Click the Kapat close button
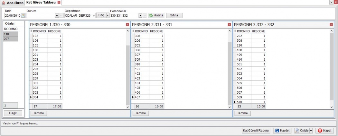Image resolution: width=338 pixels, height=136 pixels. pos(324,131)
